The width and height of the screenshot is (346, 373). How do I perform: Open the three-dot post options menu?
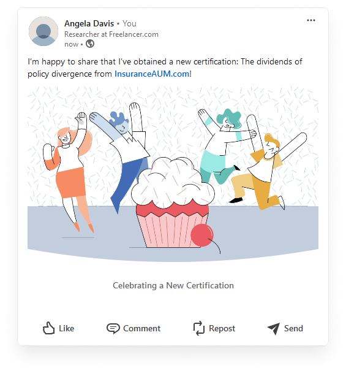310,20
